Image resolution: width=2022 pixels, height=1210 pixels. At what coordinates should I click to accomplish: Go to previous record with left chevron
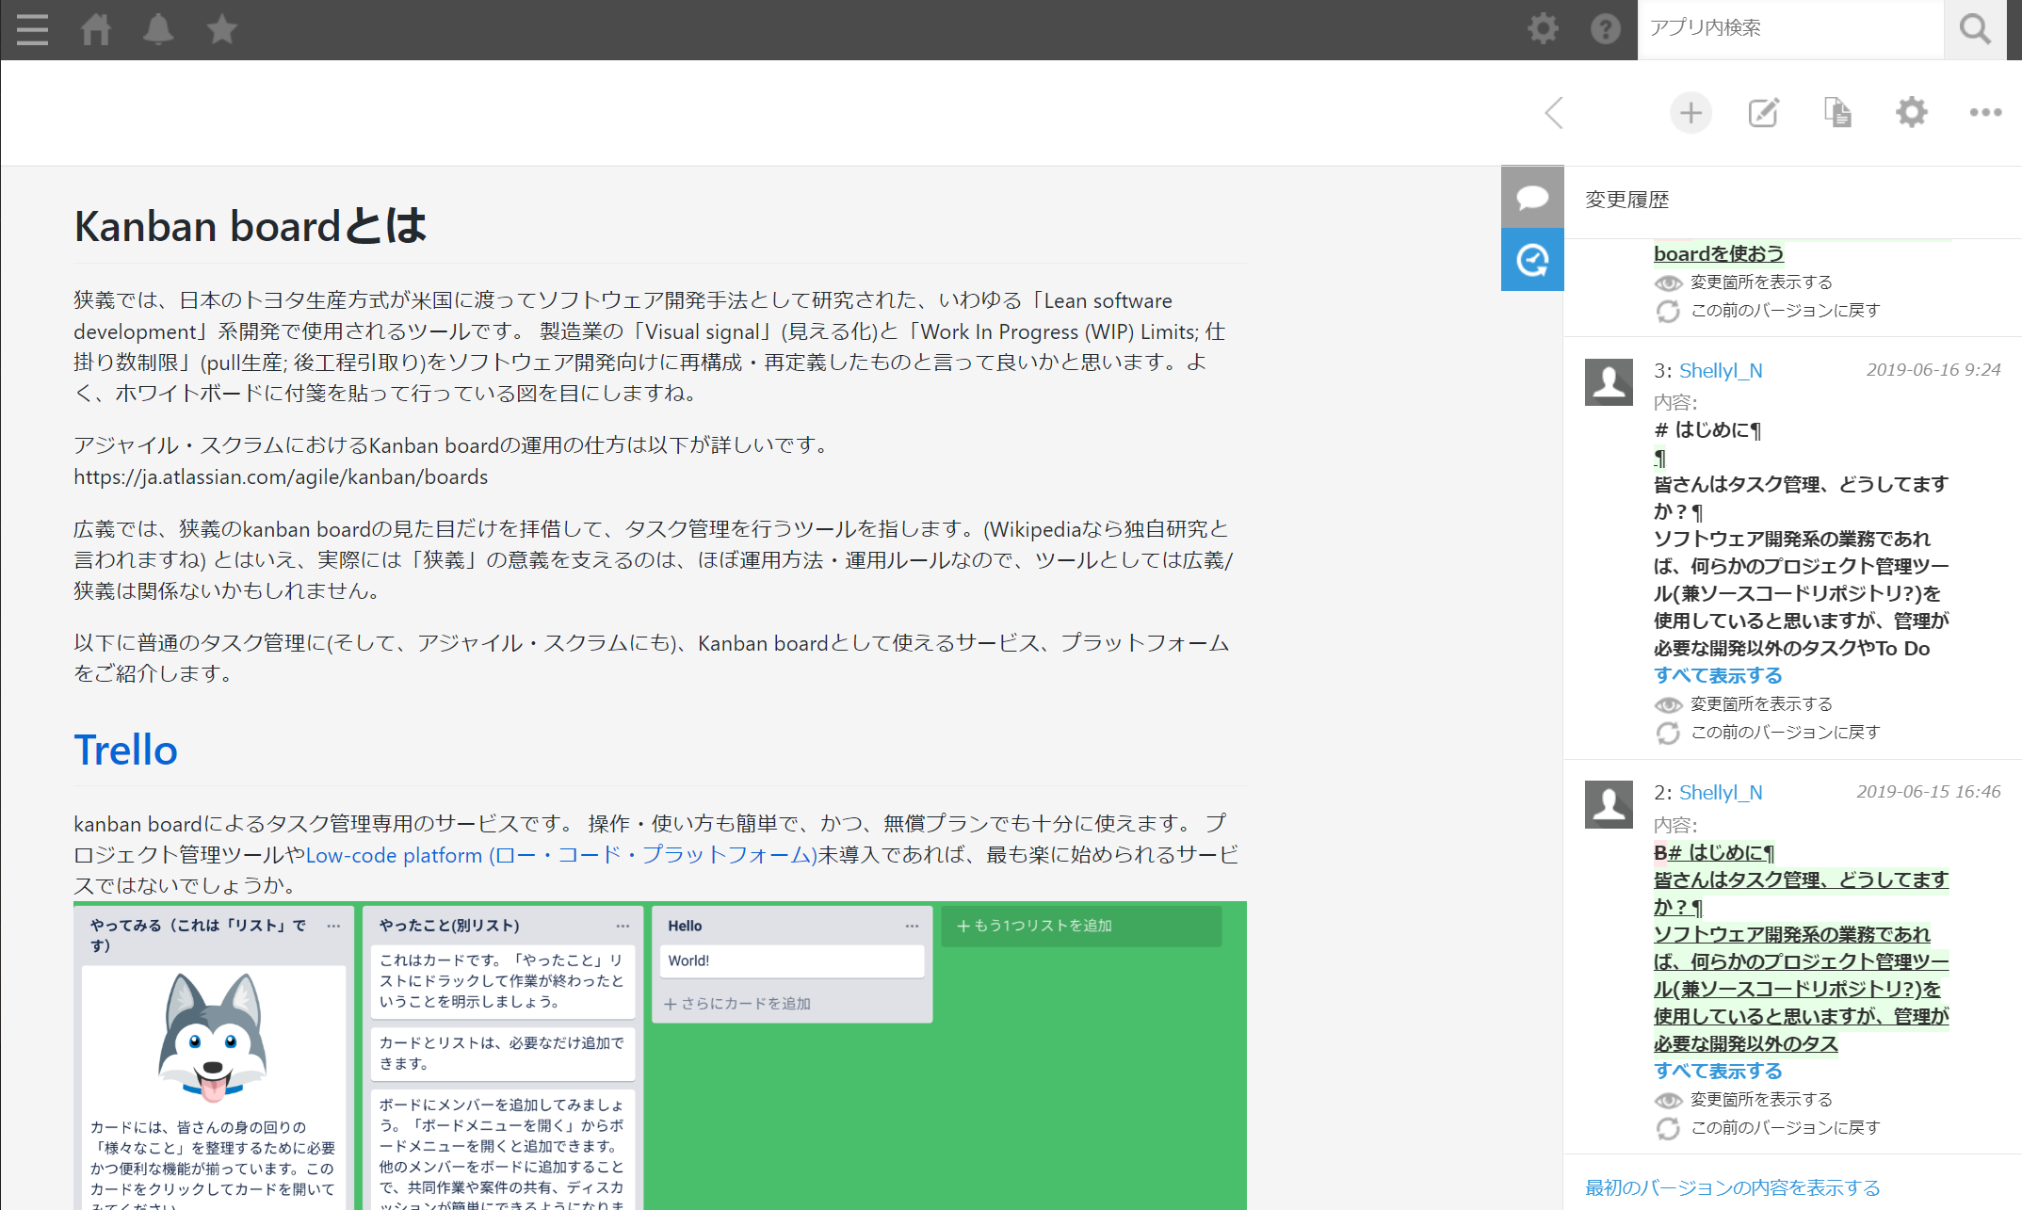pyautogui.click(x=1555, y=113)
